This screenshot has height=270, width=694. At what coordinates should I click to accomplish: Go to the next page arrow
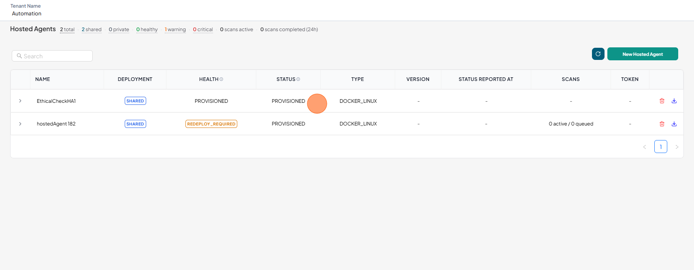tap(677, 147)
